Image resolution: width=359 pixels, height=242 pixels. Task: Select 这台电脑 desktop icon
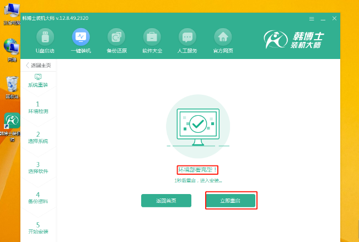12,14
